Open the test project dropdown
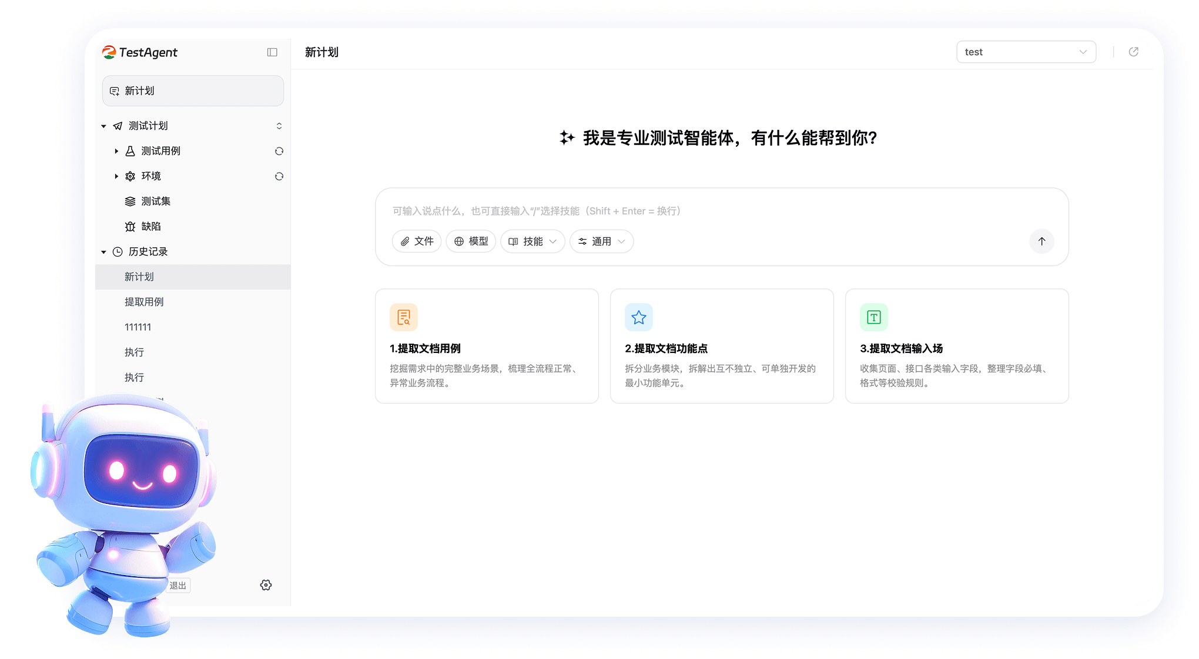Viewport: 1199px width, 659px height. [x=1026, y=52]
